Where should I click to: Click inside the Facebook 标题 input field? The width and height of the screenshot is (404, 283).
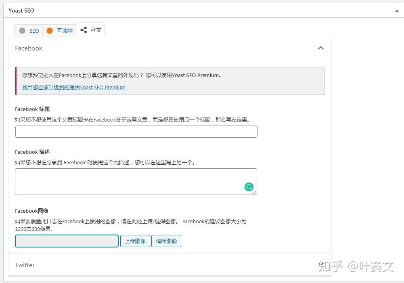(x=136, y=131)
